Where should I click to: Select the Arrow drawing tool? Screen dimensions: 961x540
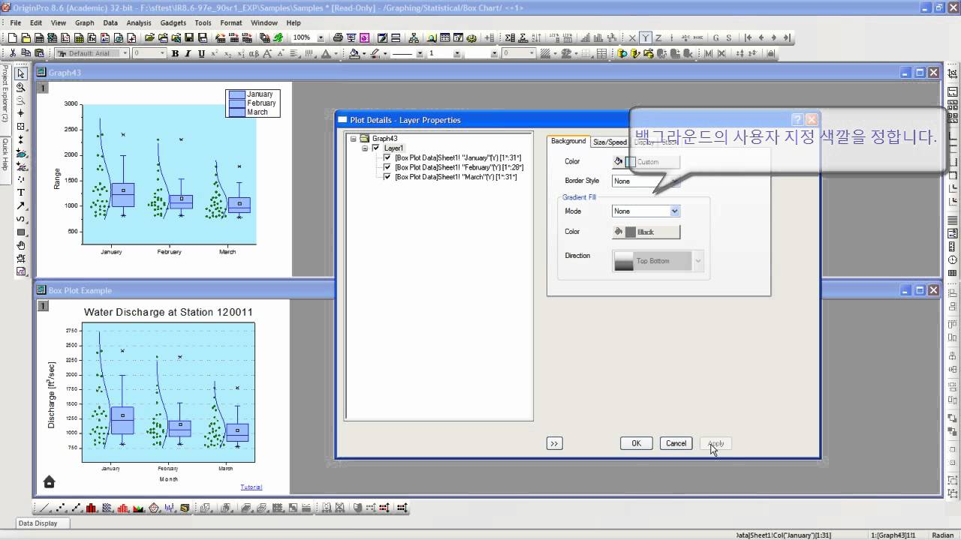coord(21,205)
